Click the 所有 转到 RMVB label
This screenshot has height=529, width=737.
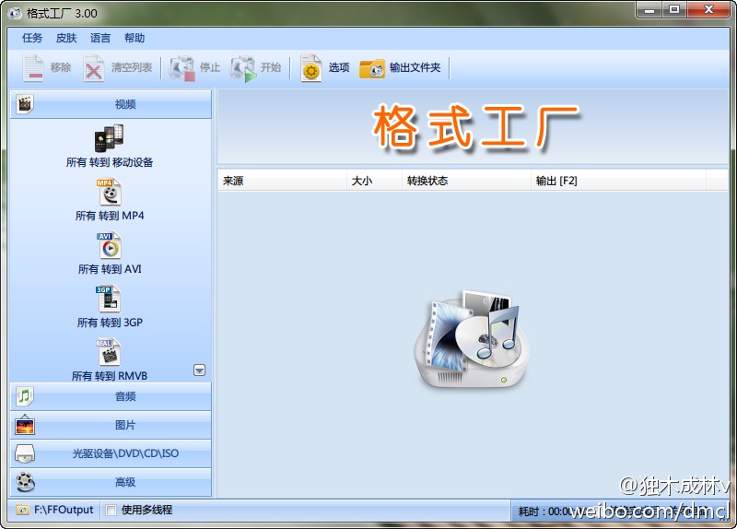[110, 376]
